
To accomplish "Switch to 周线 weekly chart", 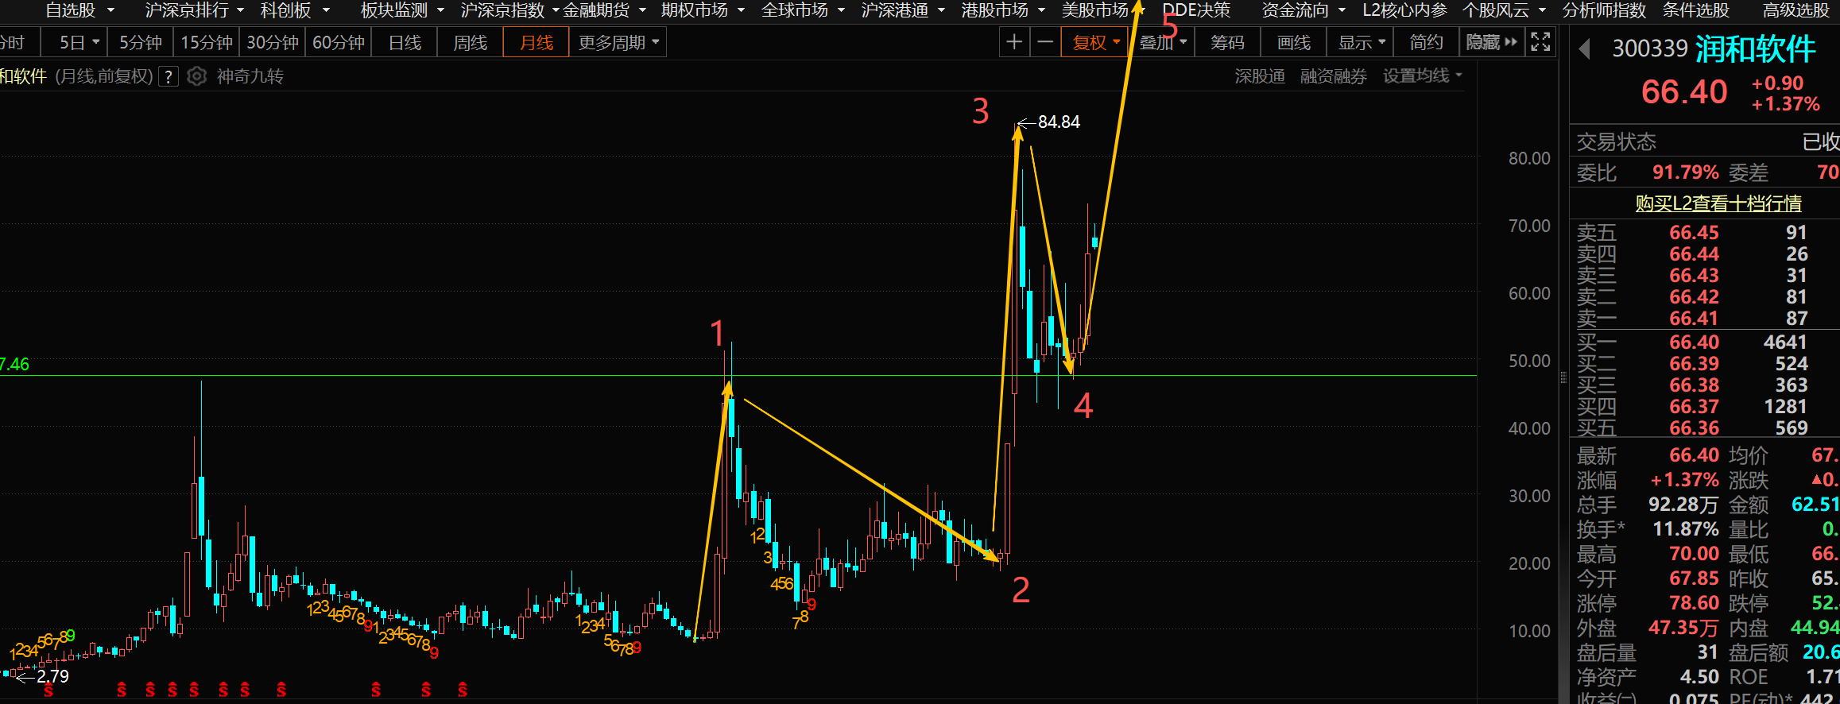I will point(470,42).
